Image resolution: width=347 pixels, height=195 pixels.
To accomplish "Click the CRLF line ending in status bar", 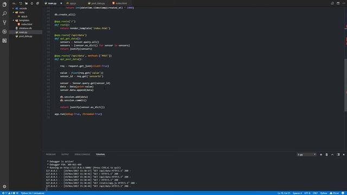I will (x=315, y=193).
